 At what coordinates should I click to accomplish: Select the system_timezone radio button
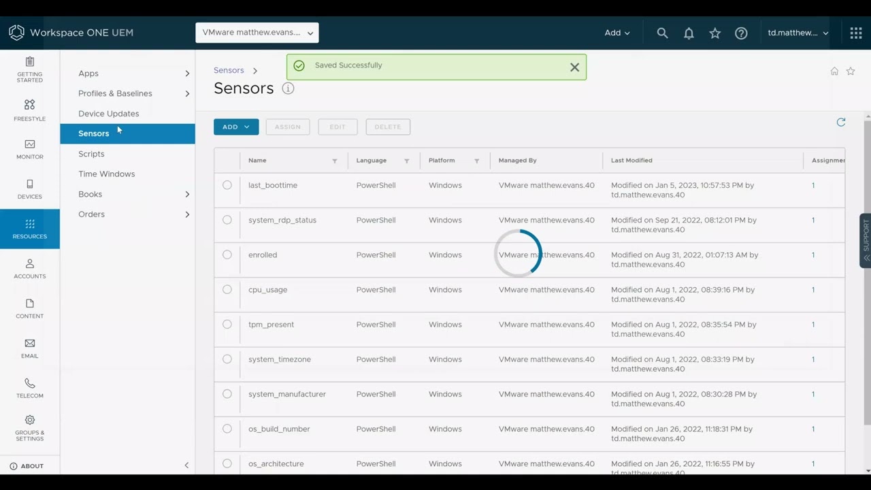(227, 359)
